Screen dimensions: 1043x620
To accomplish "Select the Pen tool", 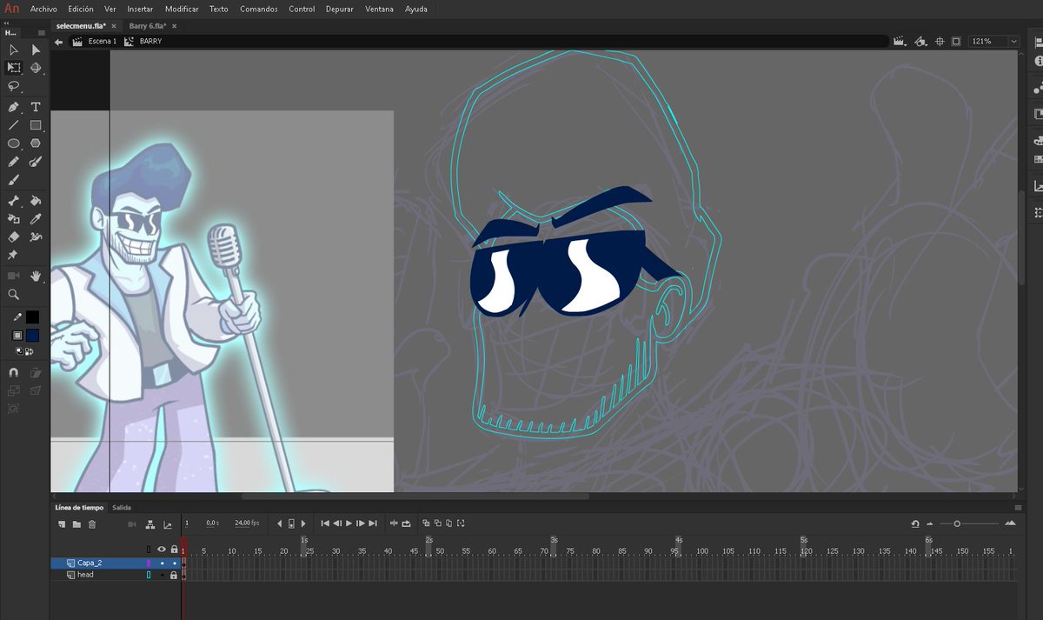I will tap(14, 107).
